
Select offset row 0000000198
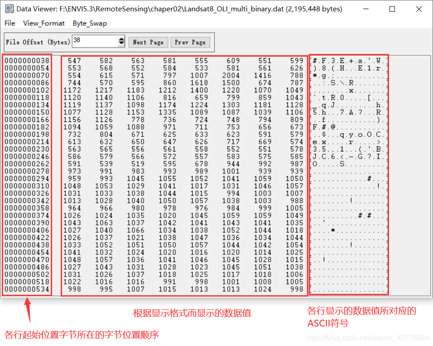pyautogui.click(x=27, y=134)
